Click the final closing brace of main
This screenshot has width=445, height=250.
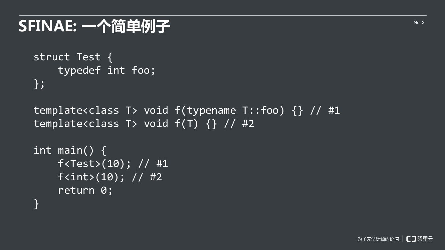click(36, 204)
